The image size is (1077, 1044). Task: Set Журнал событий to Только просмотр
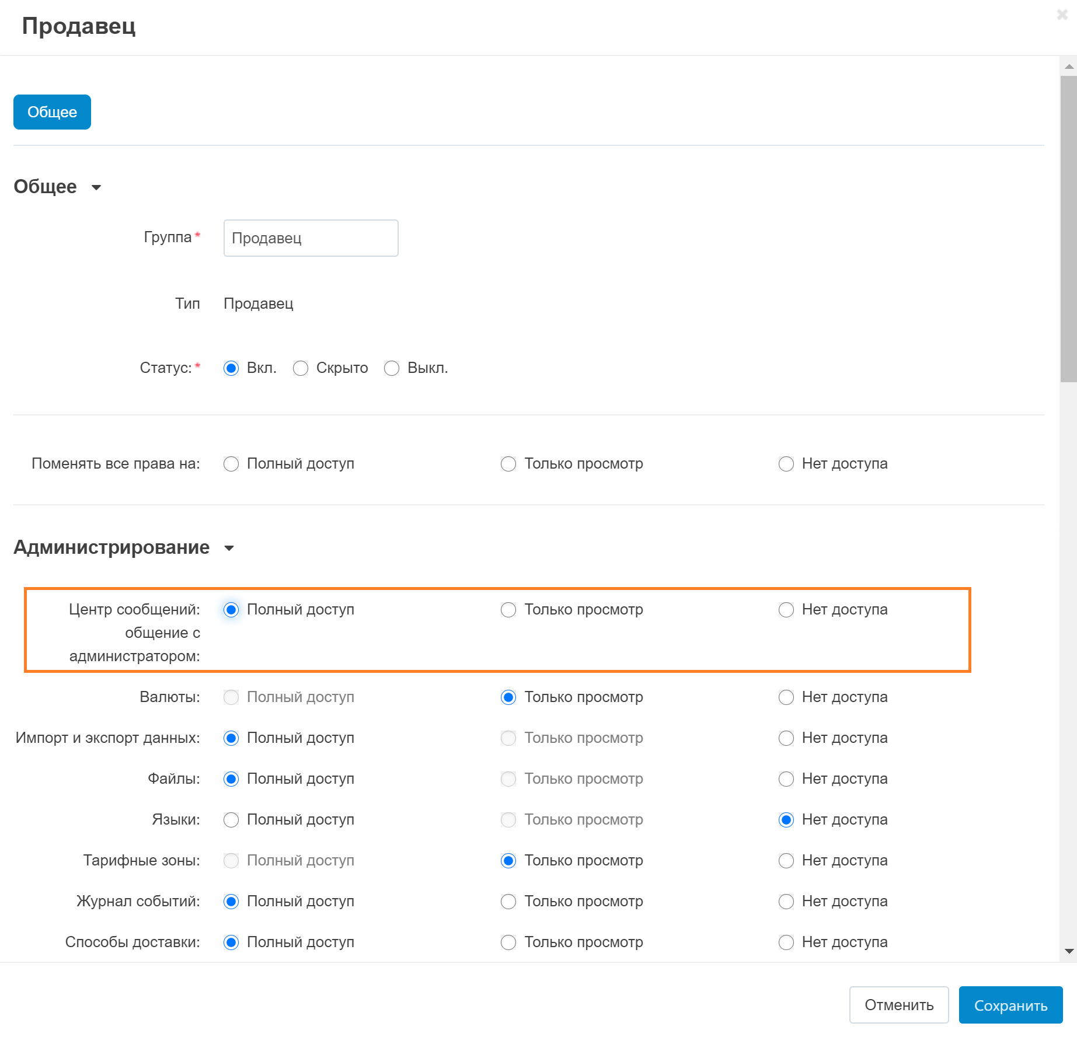(x=508, y=902)
